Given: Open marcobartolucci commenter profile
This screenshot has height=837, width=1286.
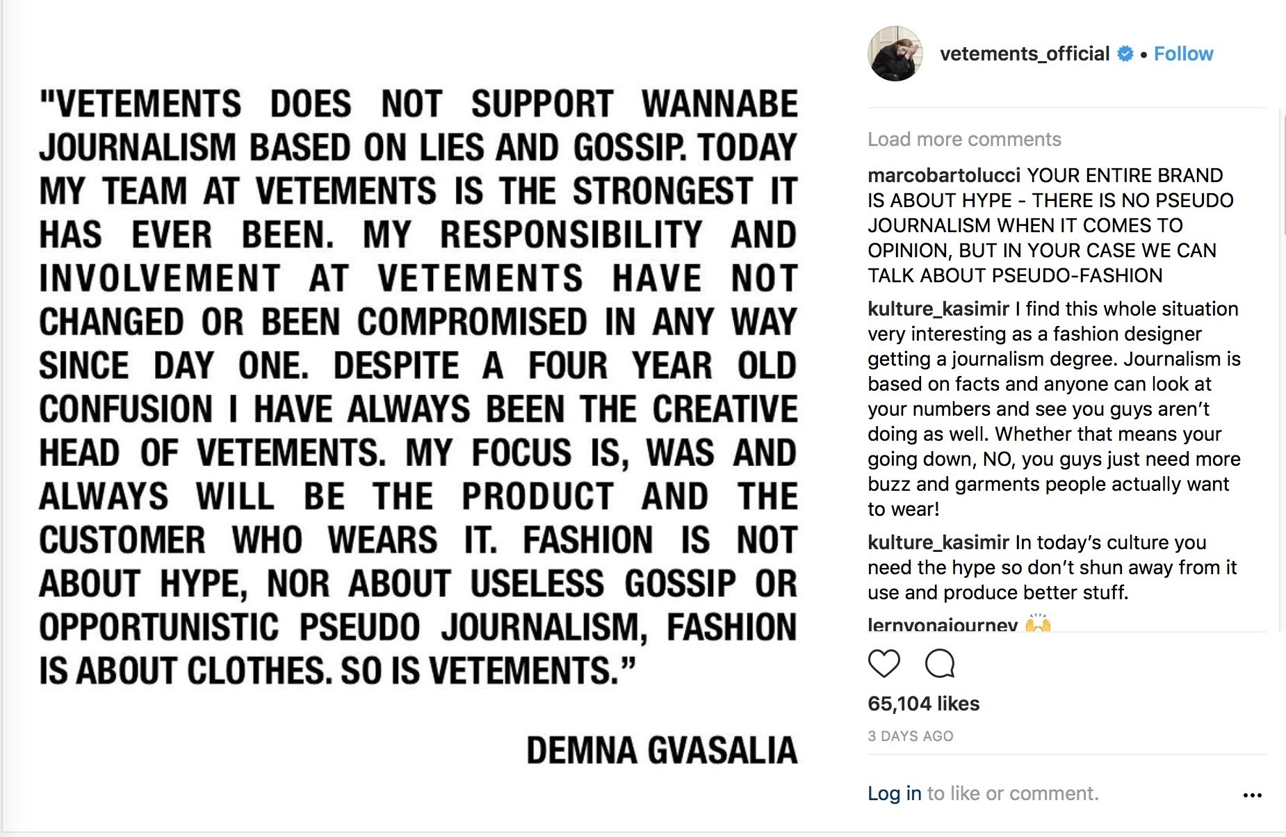Looking at the screenshot, I should [944, 175].
